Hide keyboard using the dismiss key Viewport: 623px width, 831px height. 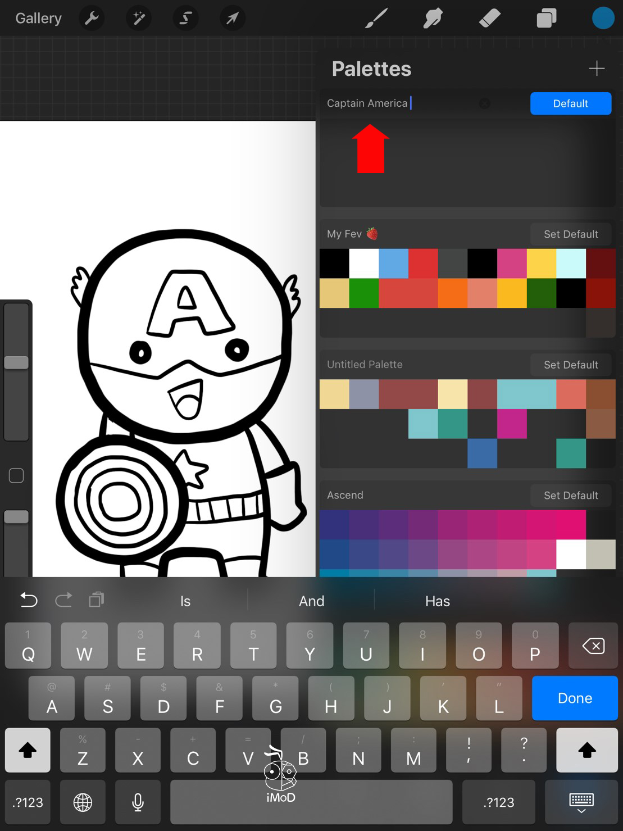[581, 802]
